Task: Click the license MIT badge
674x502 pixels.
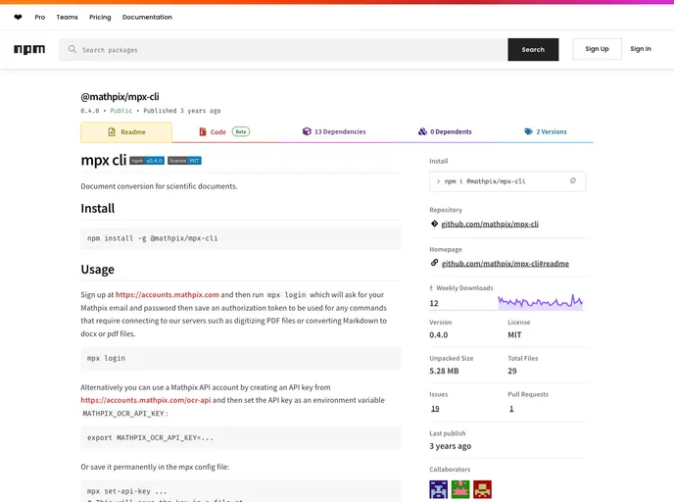Action: (184, 161)
